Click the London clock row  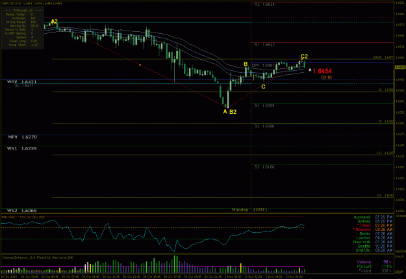375,238
